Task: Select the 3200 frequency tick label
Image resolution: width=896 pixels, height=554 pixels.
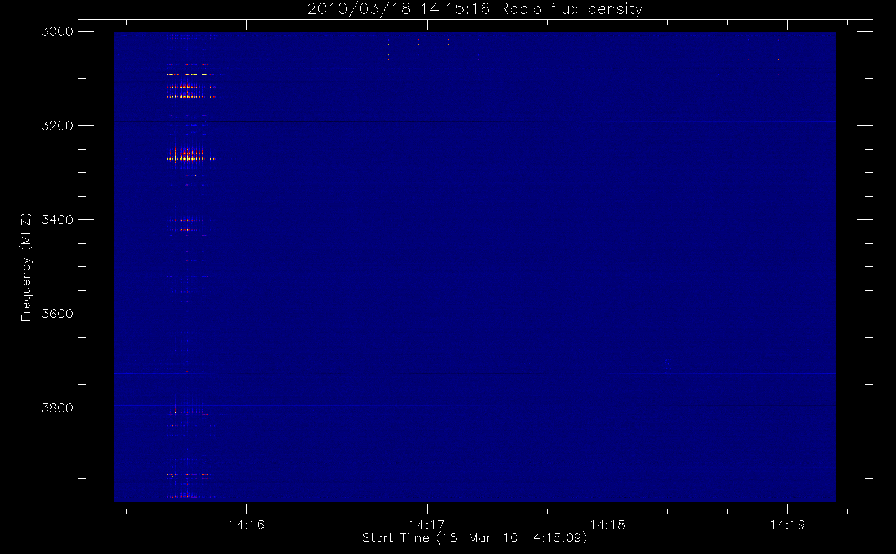Action: pos(58,126)
